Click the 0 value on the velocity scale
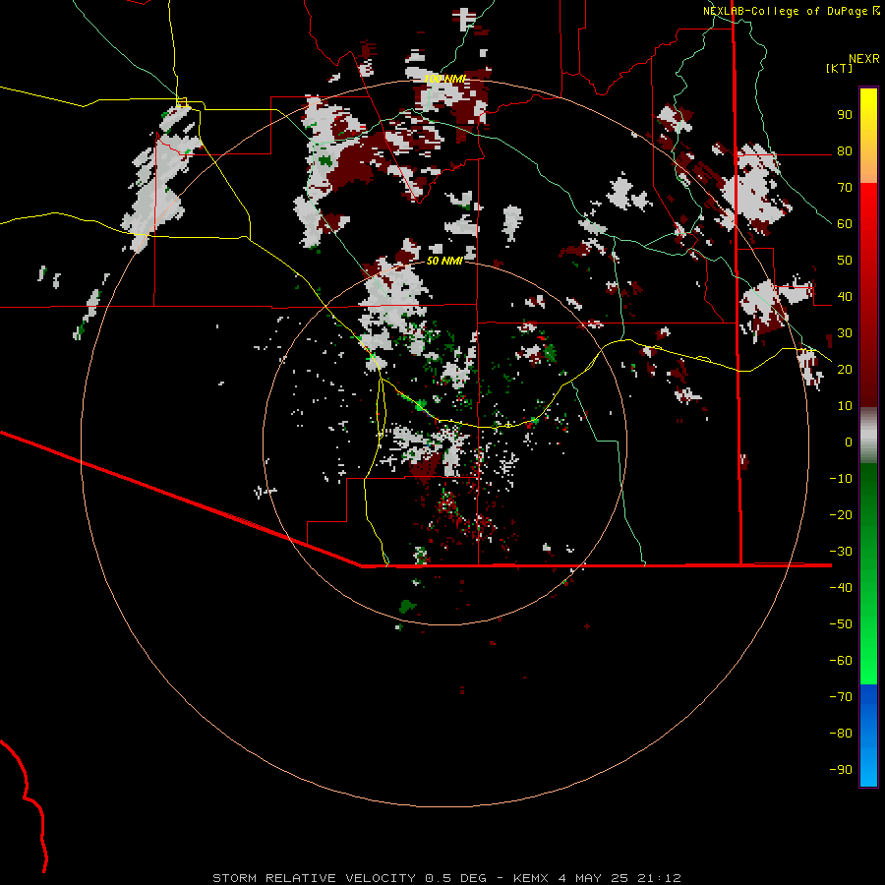Image resolution: width=885 pixels, height=885 pixels. 849,442
